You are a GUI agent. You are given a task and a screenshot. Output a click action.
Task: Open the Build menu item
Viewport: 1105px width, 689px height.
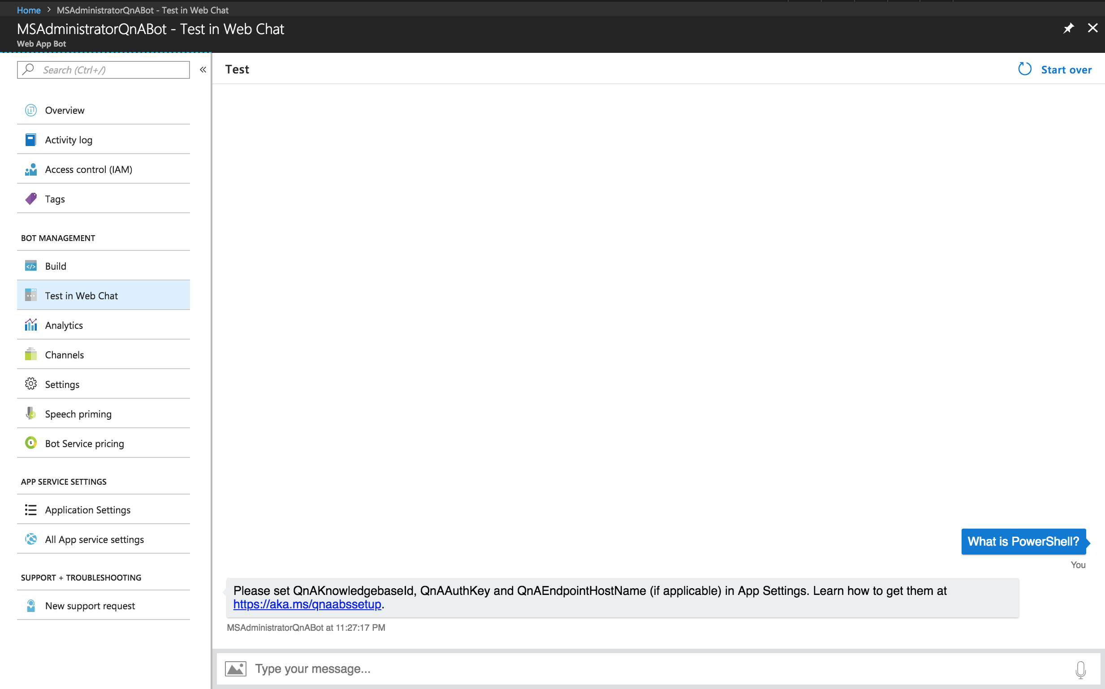104,266
